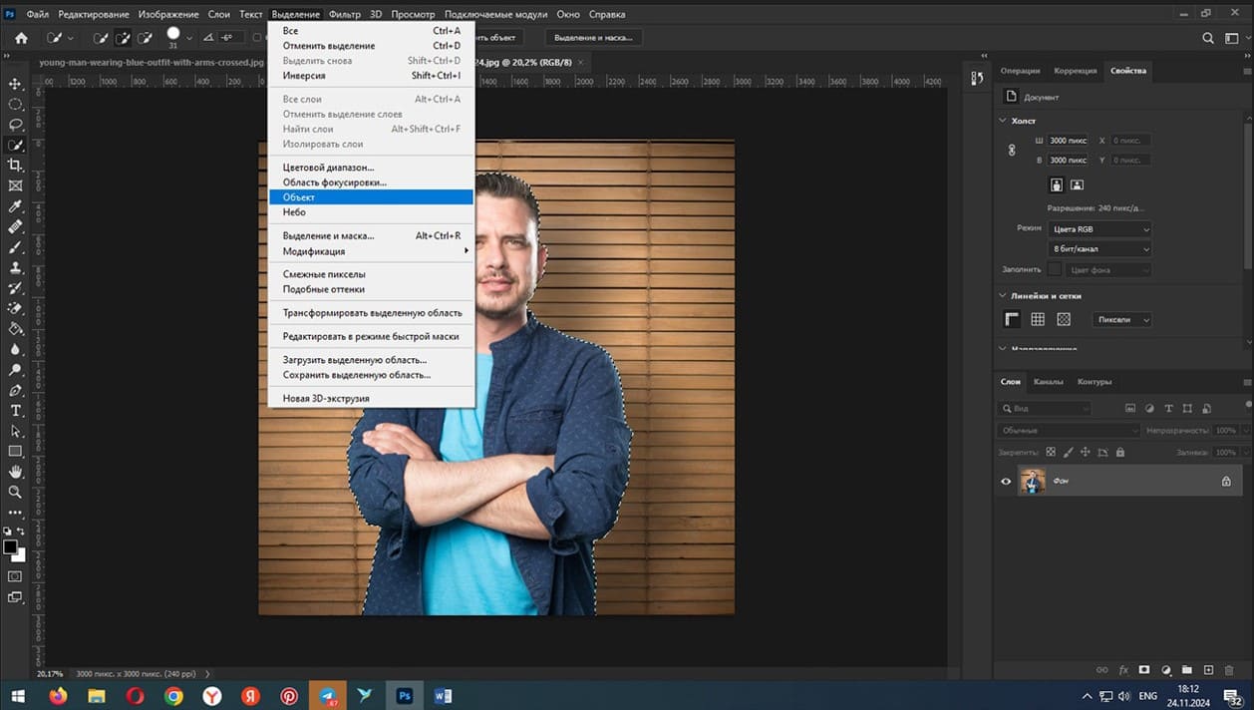Collapse the Линейки и сетки section
Image resolution: width=1254 pixels, height=710 pixels.
tap(1003, 295)
